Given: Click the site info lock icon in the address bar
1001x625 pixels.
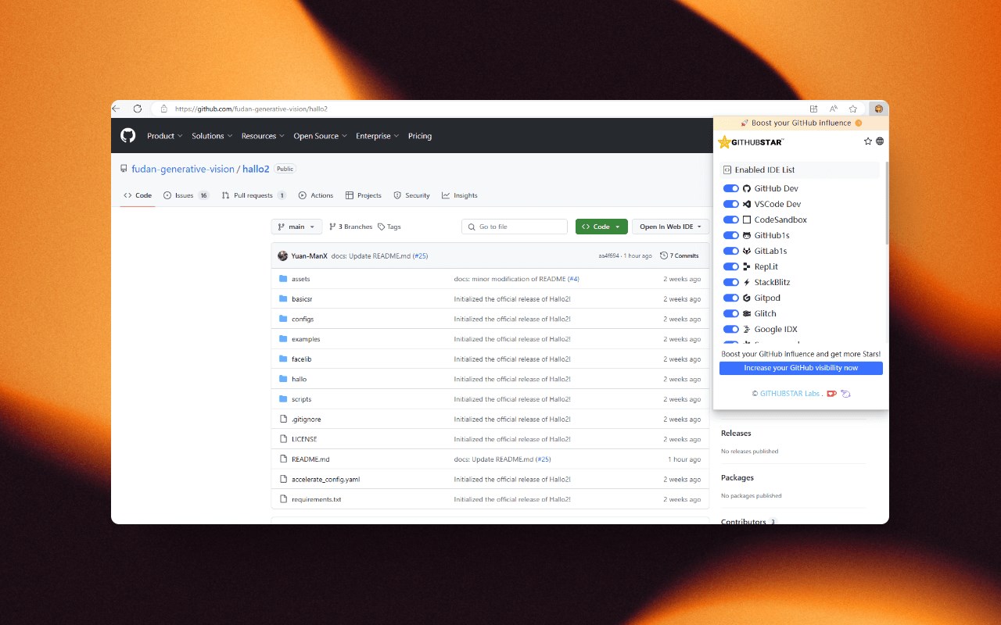Looking at the screenshot, I should (164, 109).
